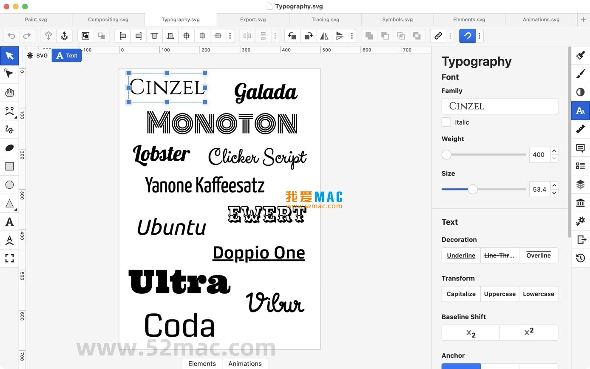This screenshot has height=369, width=590.
Task: Open more align options menu
Action: pos(230,36)
